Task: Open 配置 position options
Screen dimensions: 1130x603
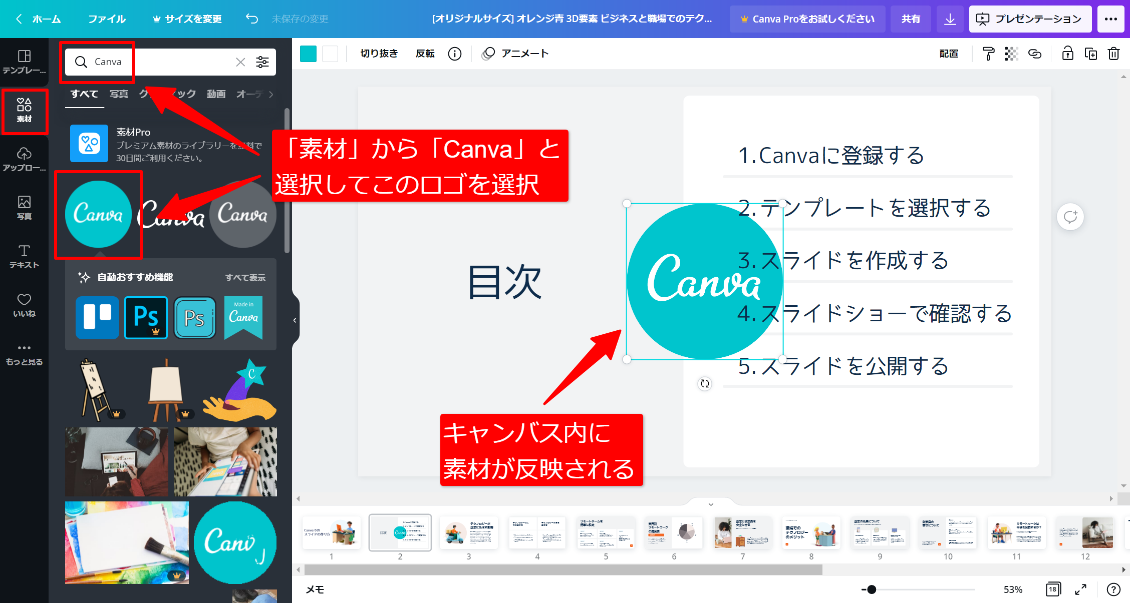Action: tap(949, 54)
